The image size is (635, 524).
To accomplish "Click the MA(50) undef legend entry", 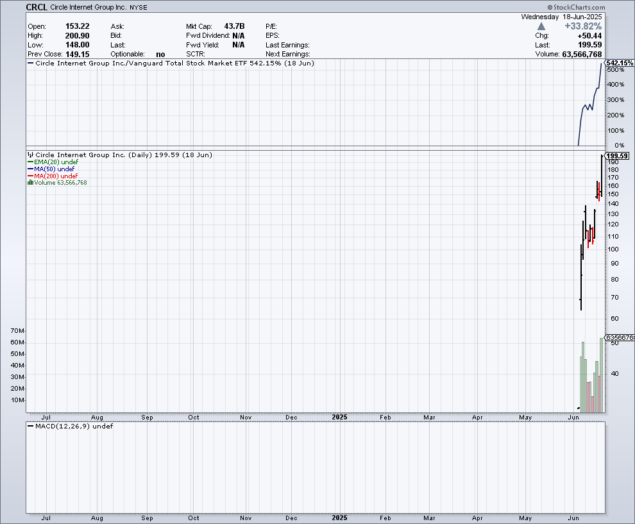I will tap(51, 169).
